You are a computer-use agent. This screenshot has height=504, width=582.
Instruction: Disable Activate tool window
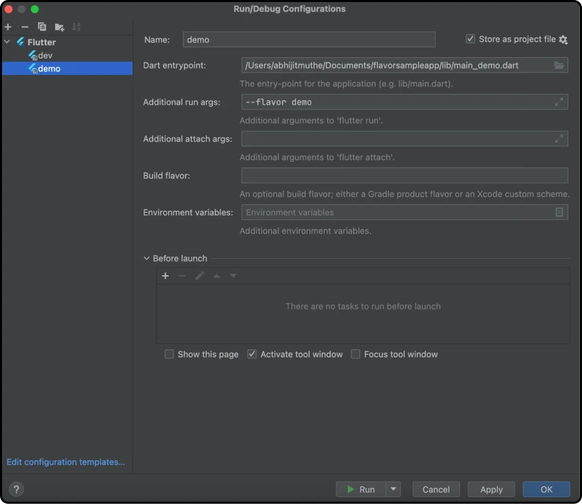[x=251, y=354]
